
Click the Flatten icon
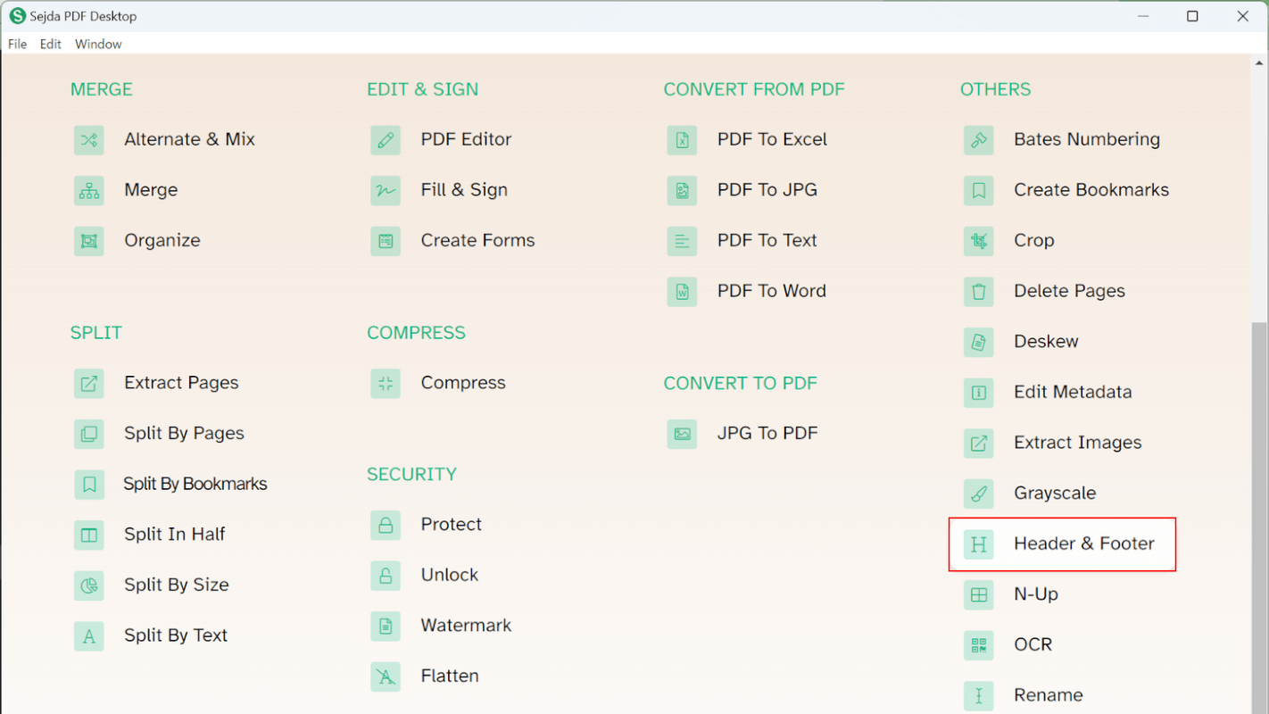[x=386, y=677]
